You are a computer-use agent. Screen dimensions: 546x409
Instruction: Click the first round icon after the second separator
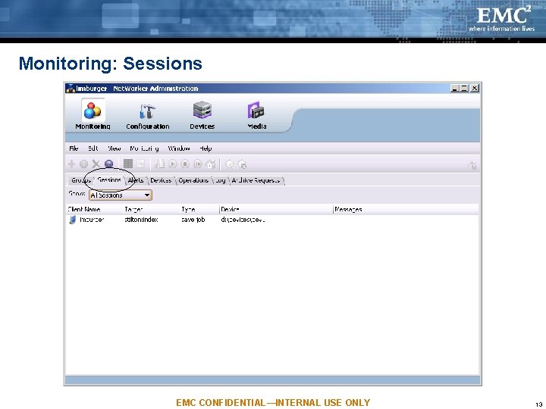tap(230, 164)
